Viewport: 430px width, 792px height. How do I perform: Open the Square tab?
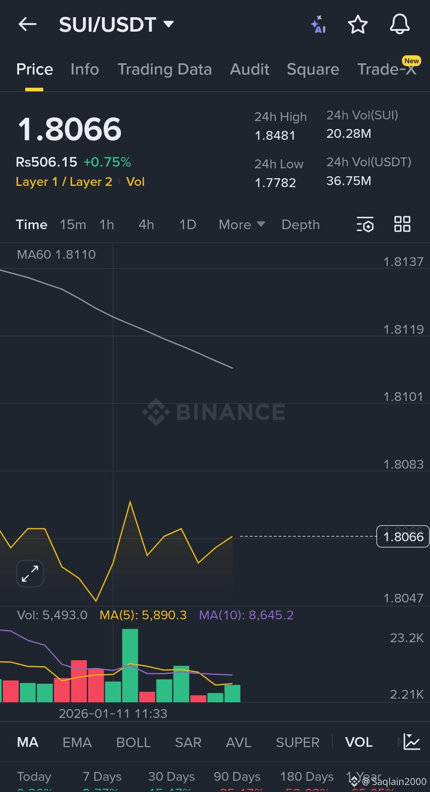pos(313,69)
